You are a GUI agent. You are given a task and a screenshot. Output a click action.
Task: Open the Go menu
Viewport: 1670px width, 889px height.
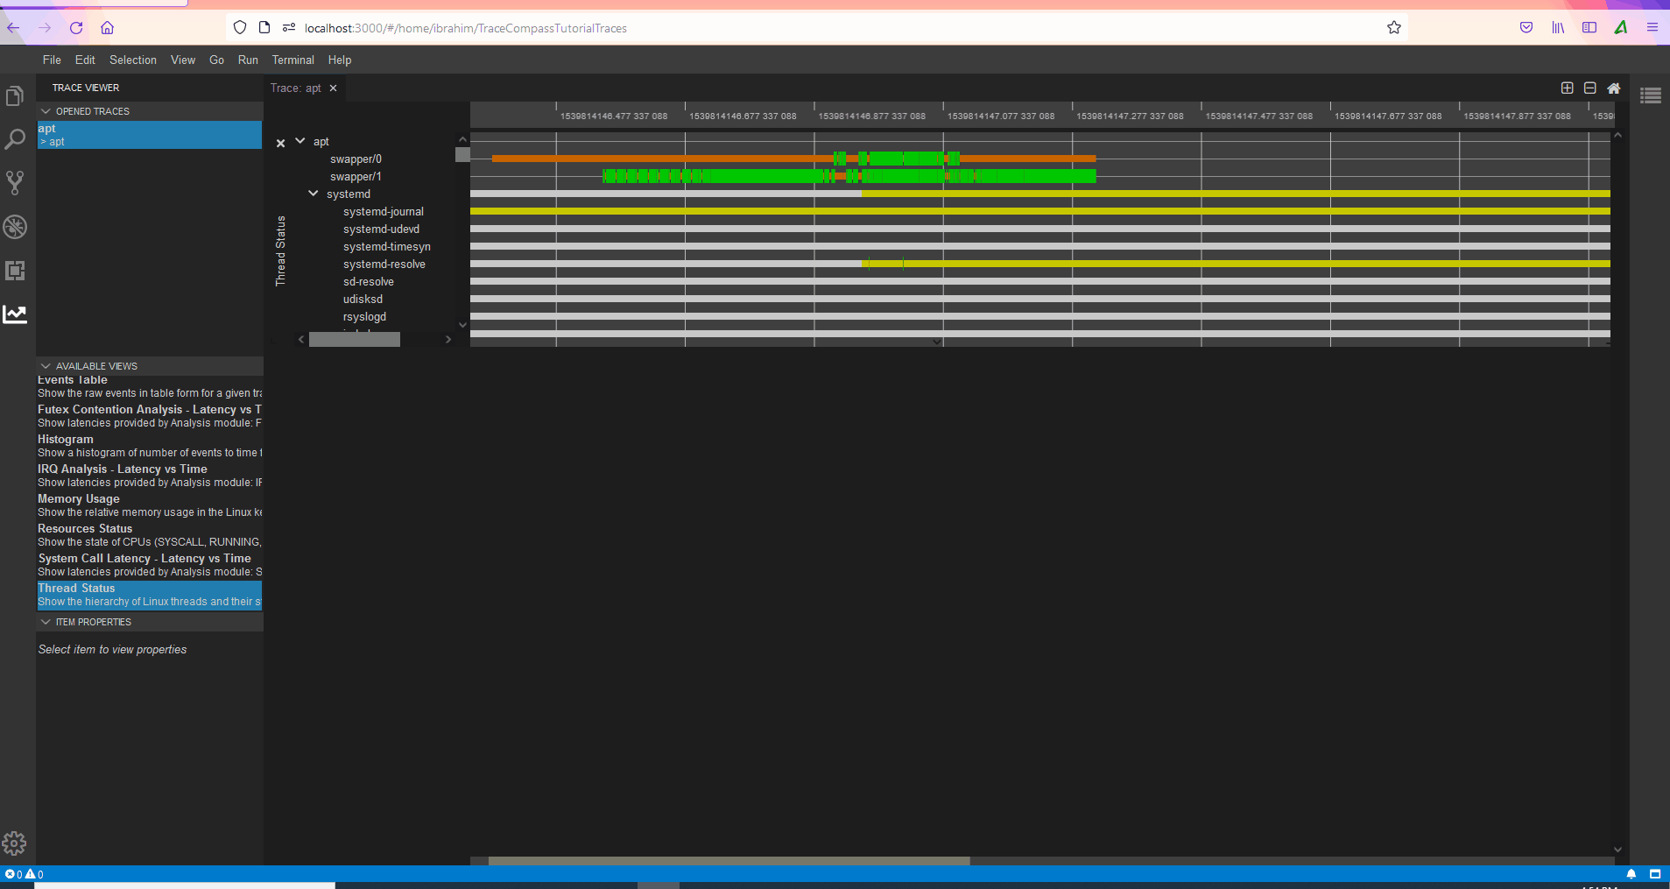[x=216, y=60]
